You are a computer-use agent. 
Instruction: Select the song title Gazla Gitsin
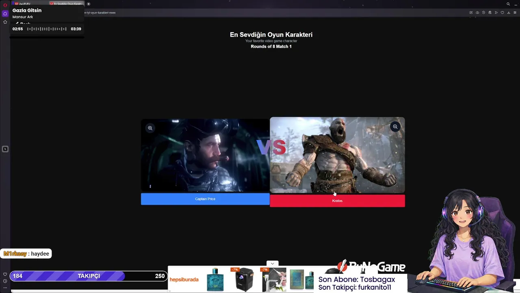pos(27,10)
